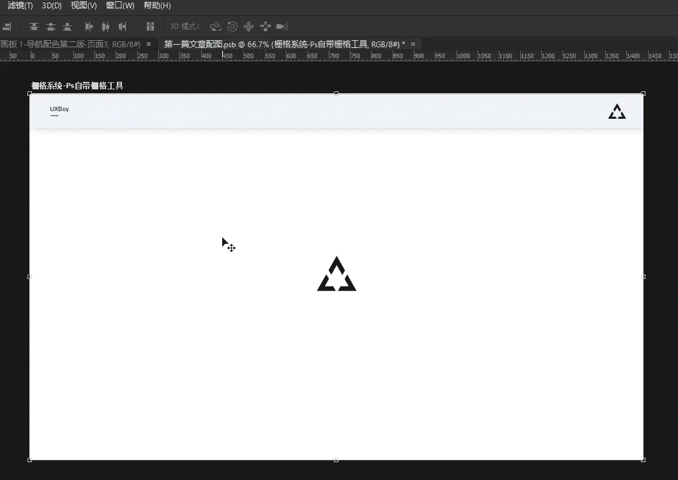Close the 第一篇文章配图.psb tab
678x480 pixels.
(413, 44)
